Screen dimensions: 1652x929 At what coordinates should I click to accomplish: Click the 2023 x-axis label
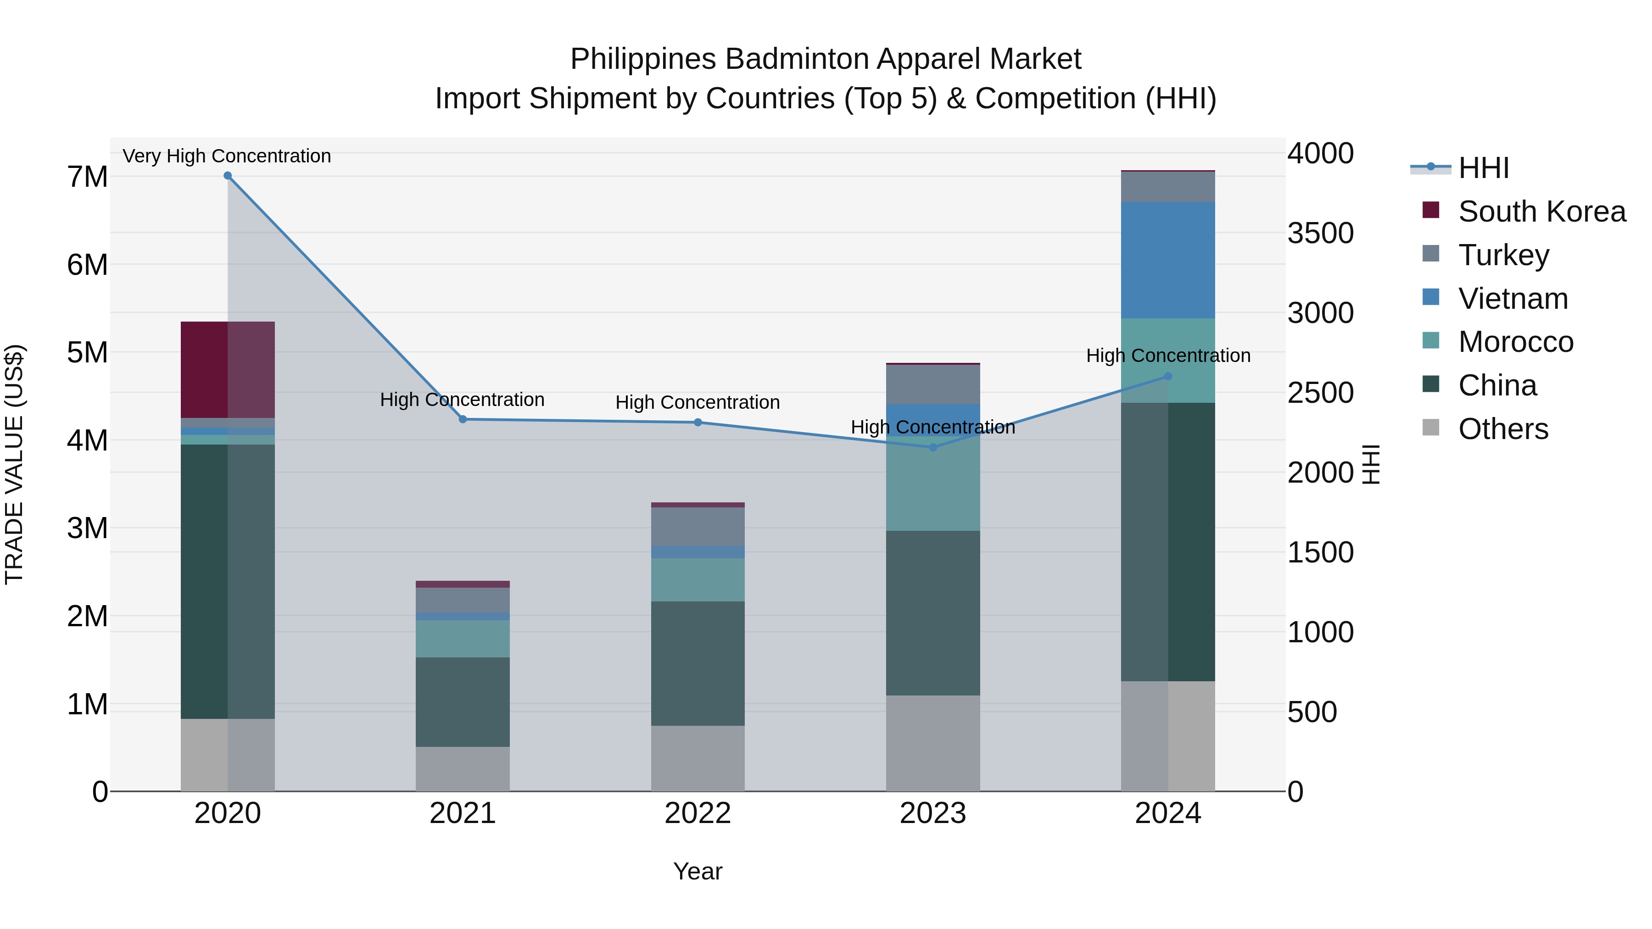tap(933, 813)
